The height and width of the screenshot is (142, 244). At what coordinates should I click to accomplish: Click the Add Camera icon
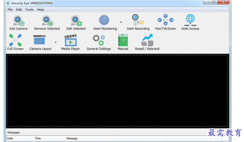18,20
